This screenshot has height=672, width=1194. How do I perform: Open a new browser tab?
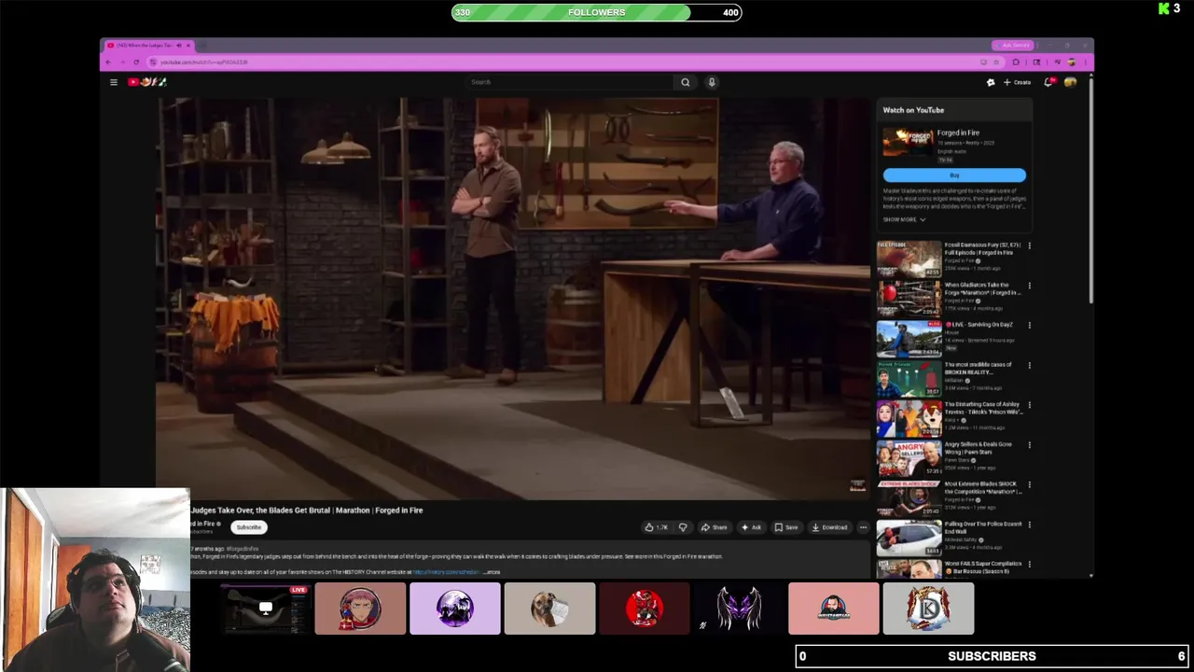tap(203, 46)
